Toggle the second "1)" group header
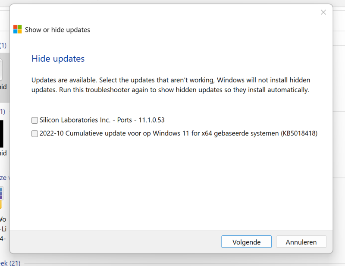Image resolution: width=345 pixels, height=266 pixels. (x=3, y=112)
